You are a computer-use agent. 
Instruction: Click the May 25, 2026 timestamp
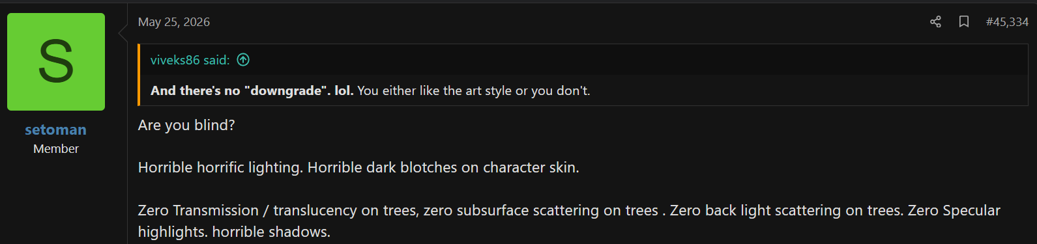point(174,22)
